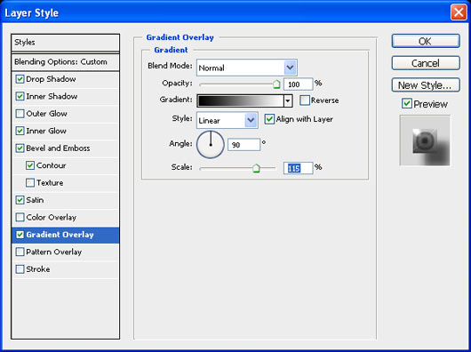This screenshot has width=471, height=352.
Task: Click the Angle value field
Action: coord(243,145)
